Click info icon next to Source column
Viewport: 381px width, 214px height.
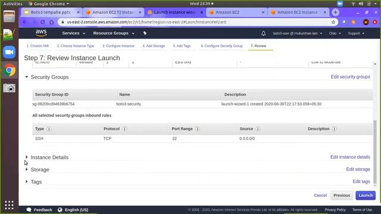pyautogui.click(x=258, y=129)
